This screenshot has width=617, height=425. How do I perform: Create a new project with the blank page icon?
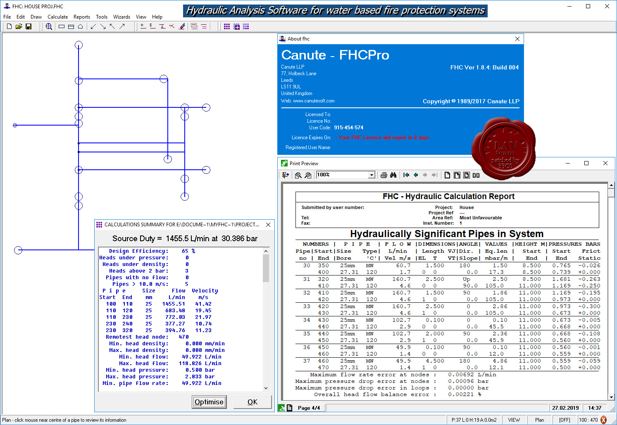[x=9, y=26]
